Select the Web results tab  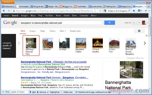pos(23,31)
